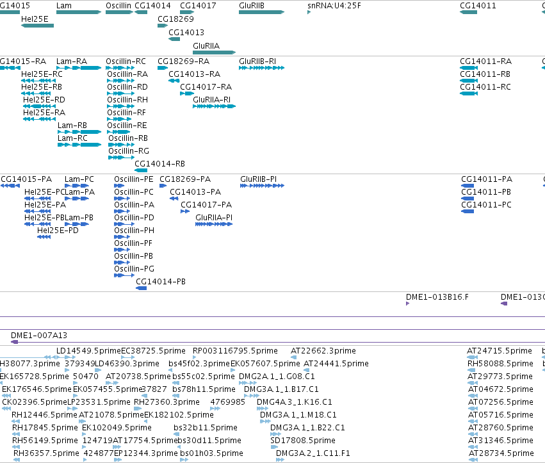Select the CG14011-RB transcript label

pos(485,74)
